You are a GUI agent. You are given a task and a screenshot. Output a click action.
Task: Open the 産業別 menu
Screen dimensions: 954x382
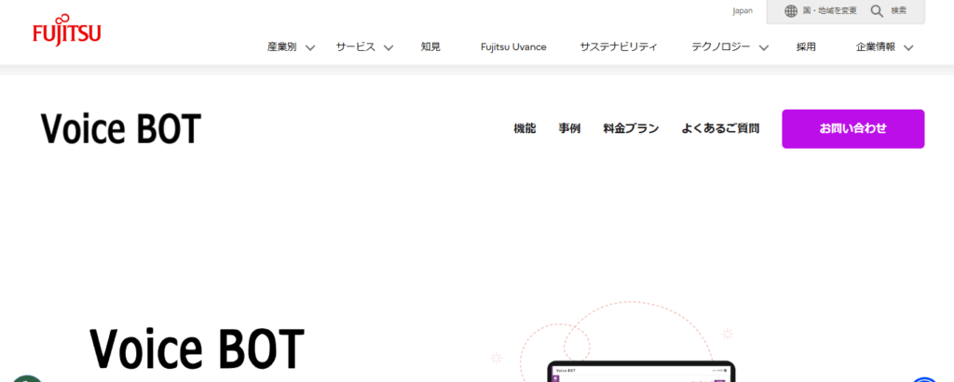click(281, 47)
